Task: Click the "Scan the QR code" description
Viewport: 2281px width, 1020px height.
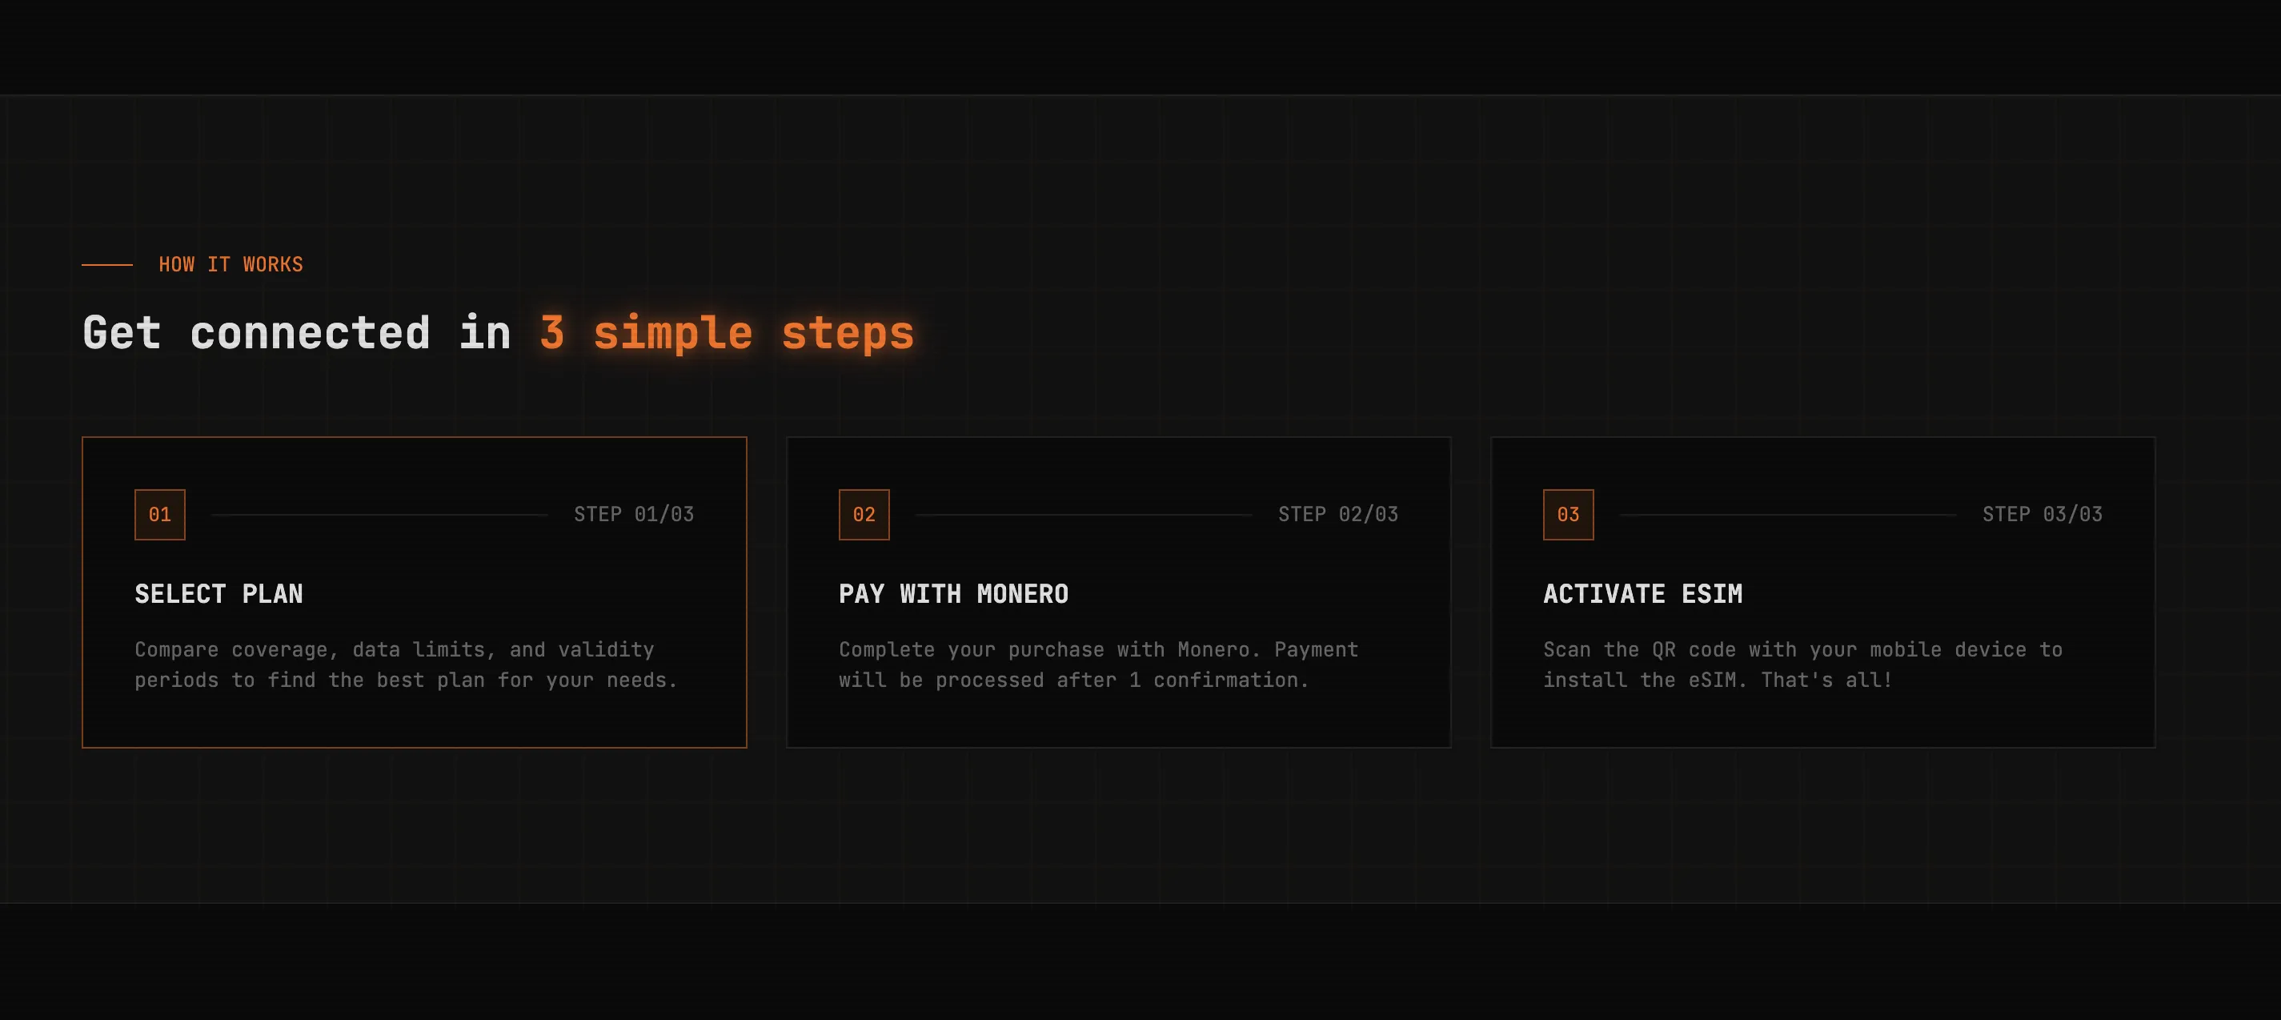Action: [x=1803, y=665]
